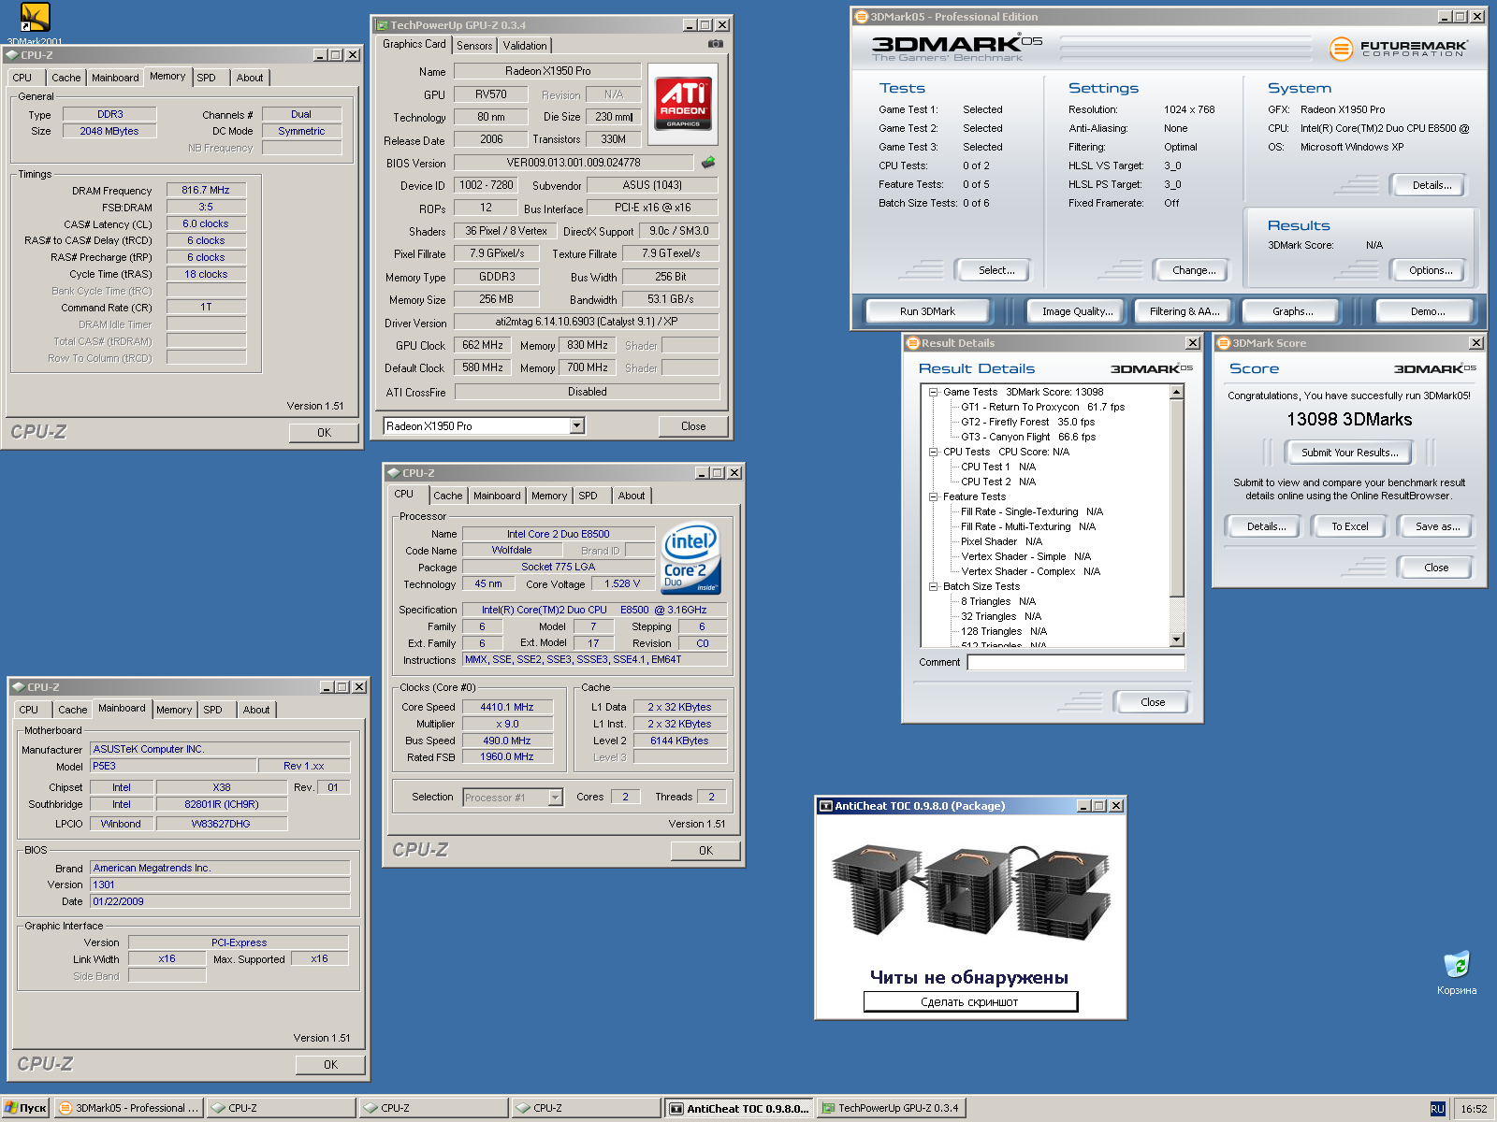Collapse the Batch Size Tests tree node
Image resolution: width=1497 pixels, height=1122 pixels.
(x=933, y=586)
